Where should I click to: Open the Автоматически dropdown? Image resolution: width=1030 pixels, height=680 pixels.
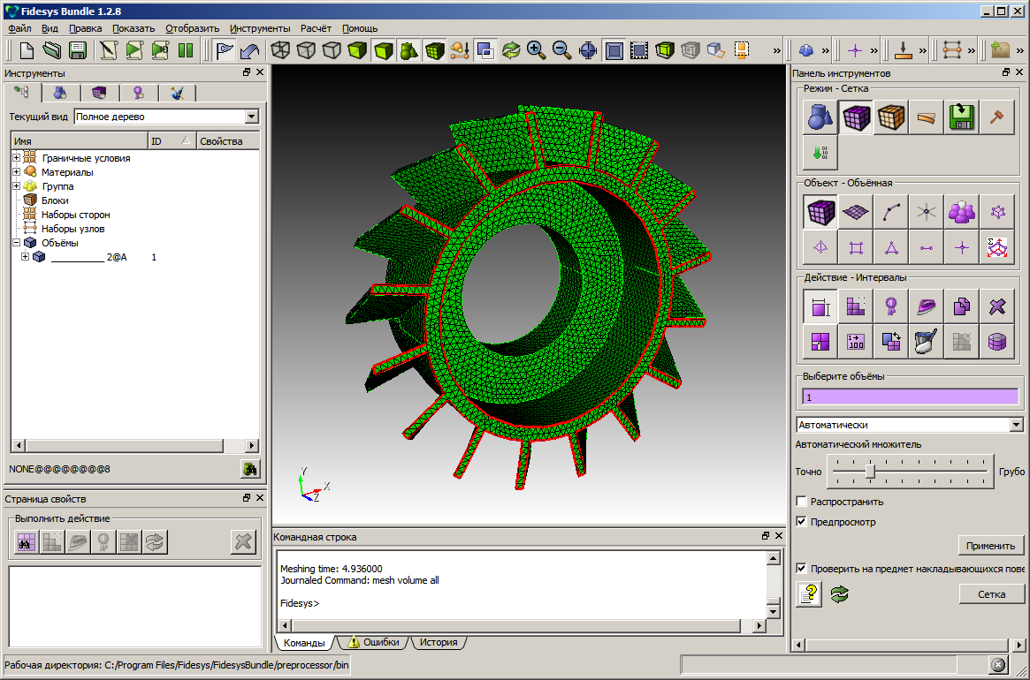tap(1016, 425)
